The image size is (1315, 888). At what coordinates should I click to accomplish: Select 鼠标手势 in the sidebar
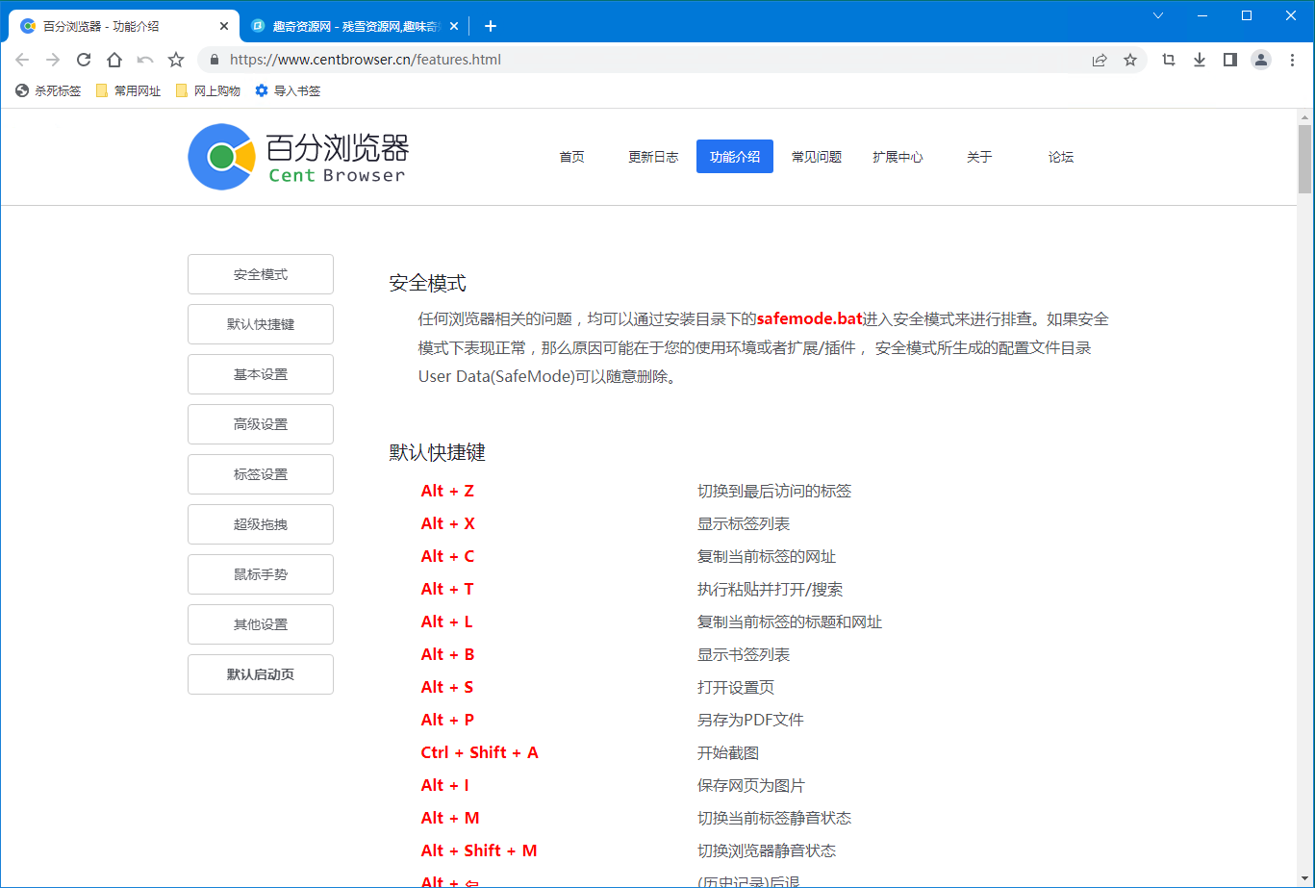click(x=260, y=574)
